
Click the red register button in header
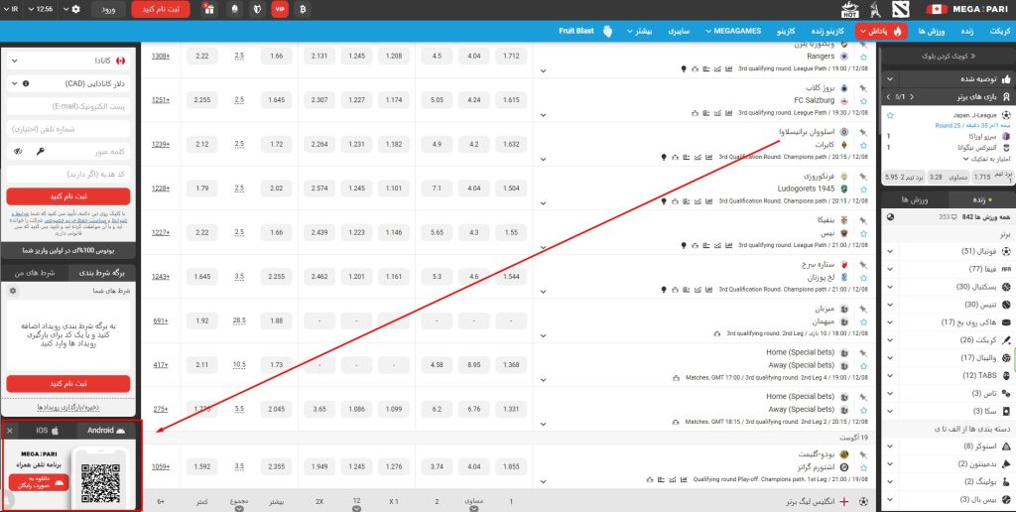click(x=161, y=9)
